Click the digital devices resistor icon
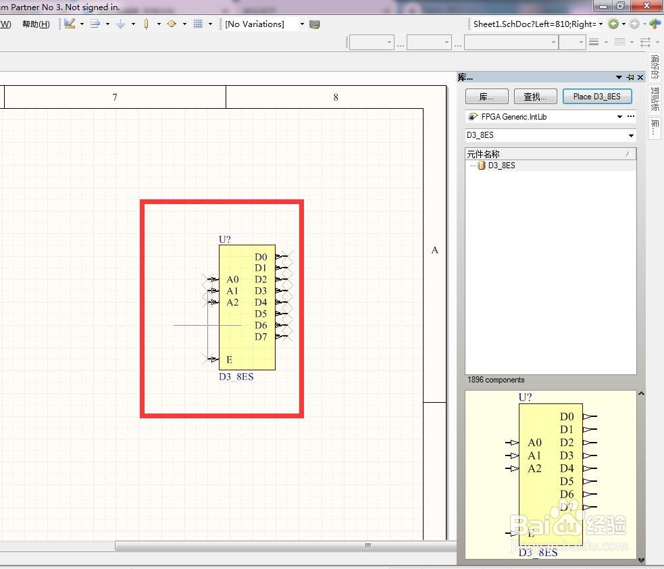This screenshot has height=569, width=664. (x=146, y=24)
